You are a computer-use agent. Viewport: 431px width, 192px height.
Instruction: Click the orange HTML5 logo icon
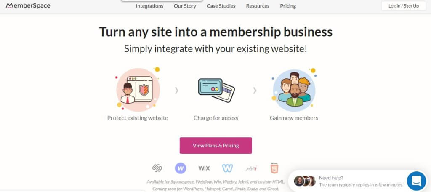(274, 168)
